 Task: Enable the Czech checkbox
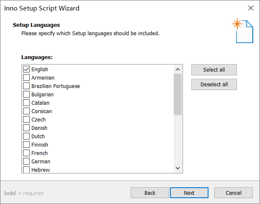(x=26, y=119)
